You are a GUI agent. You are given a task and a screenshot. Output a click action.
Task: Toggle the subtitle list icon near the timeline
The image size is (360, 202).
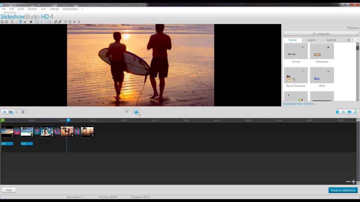343,112
